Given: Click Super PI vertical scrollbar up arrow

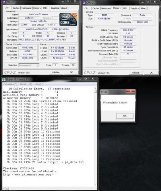Looking at the screenshot, I should tap(95, 88).
